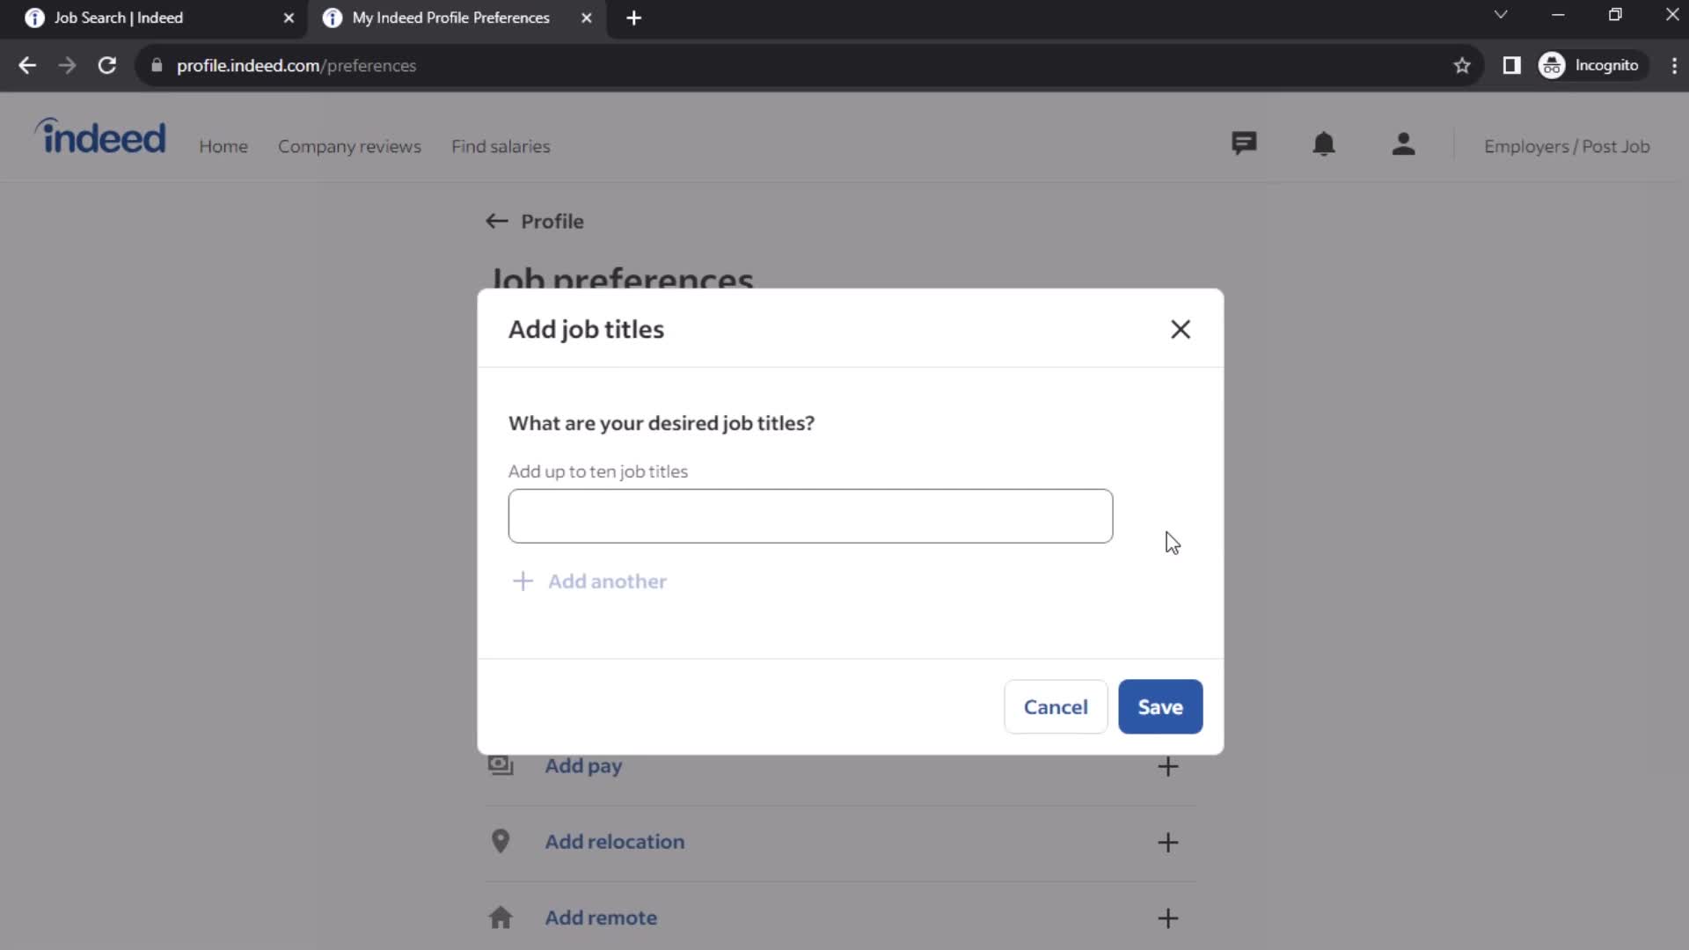The image size is (1689, 950).
Task: Click the Save button to confirm titles
Action: point(1160,706)
